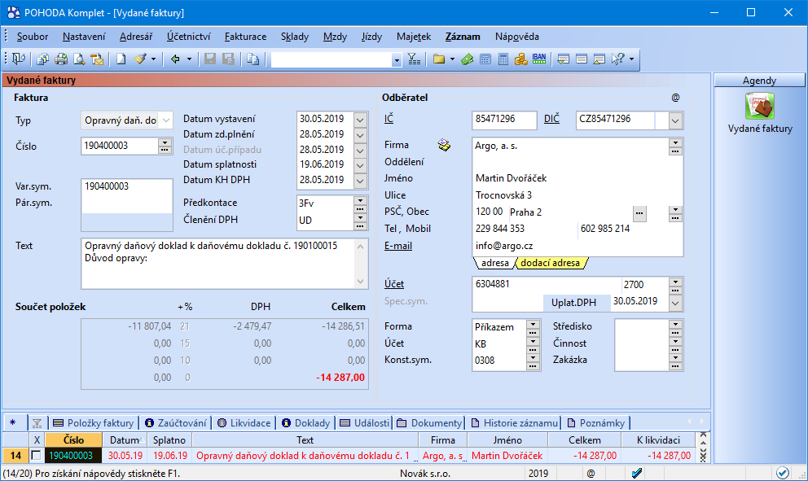Open the Fakturace menu
This screenshot has width=808, height=481.
[246, 37]
